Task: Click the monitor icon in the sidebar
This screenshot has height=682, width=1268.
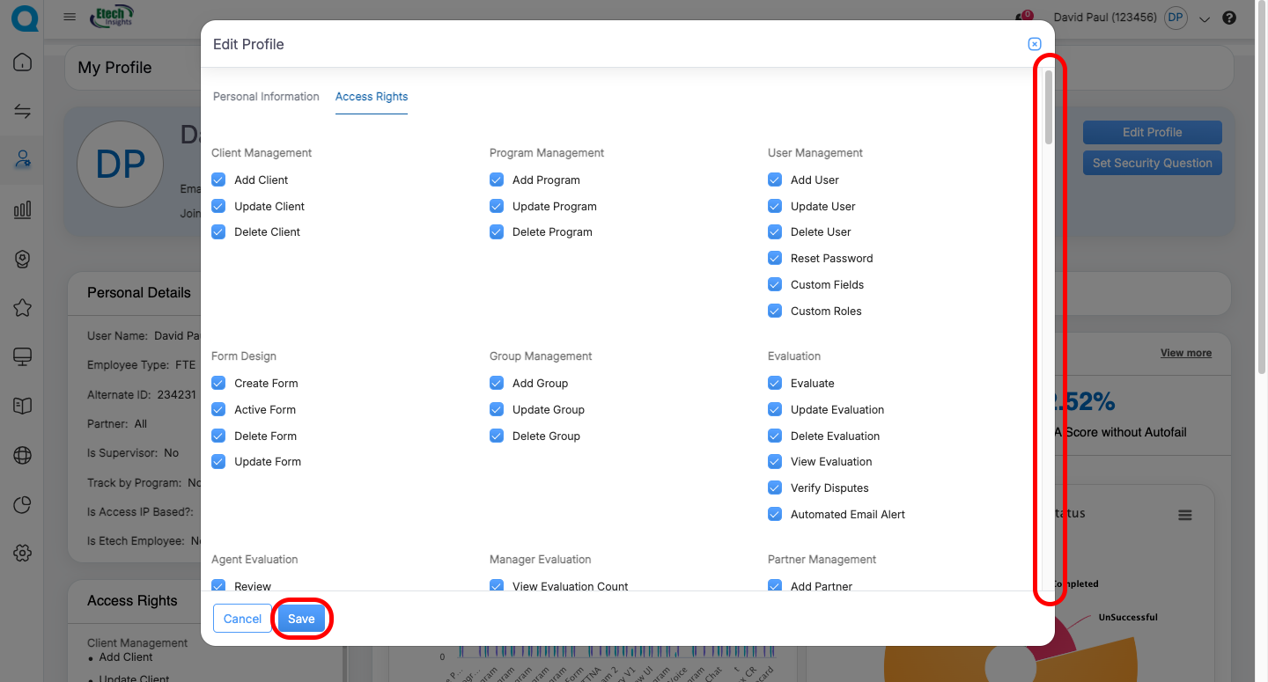Action: point(23,356)
